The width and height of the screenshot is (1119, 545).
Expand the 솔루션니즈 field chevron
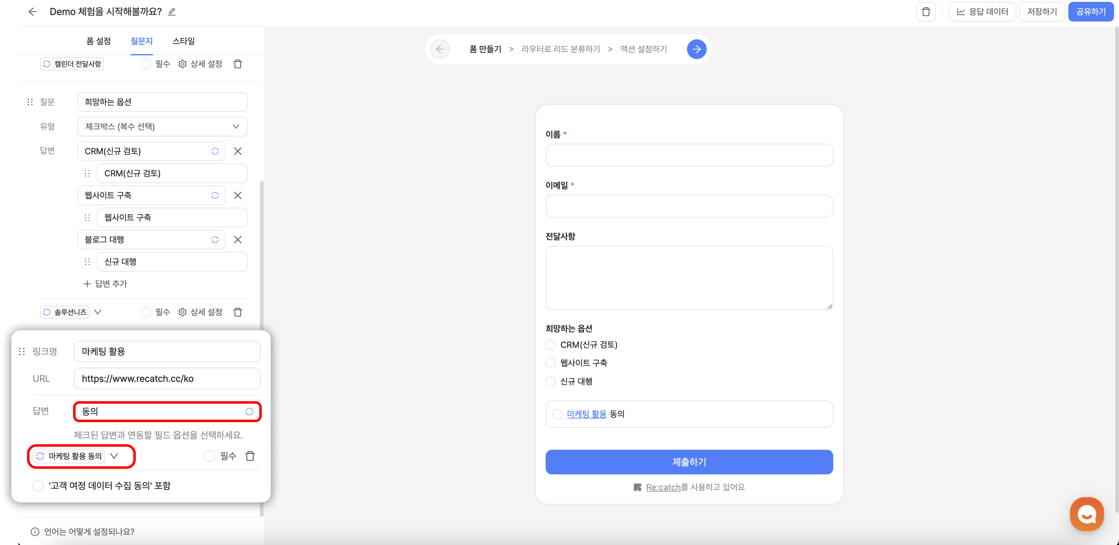click(98, 312)
